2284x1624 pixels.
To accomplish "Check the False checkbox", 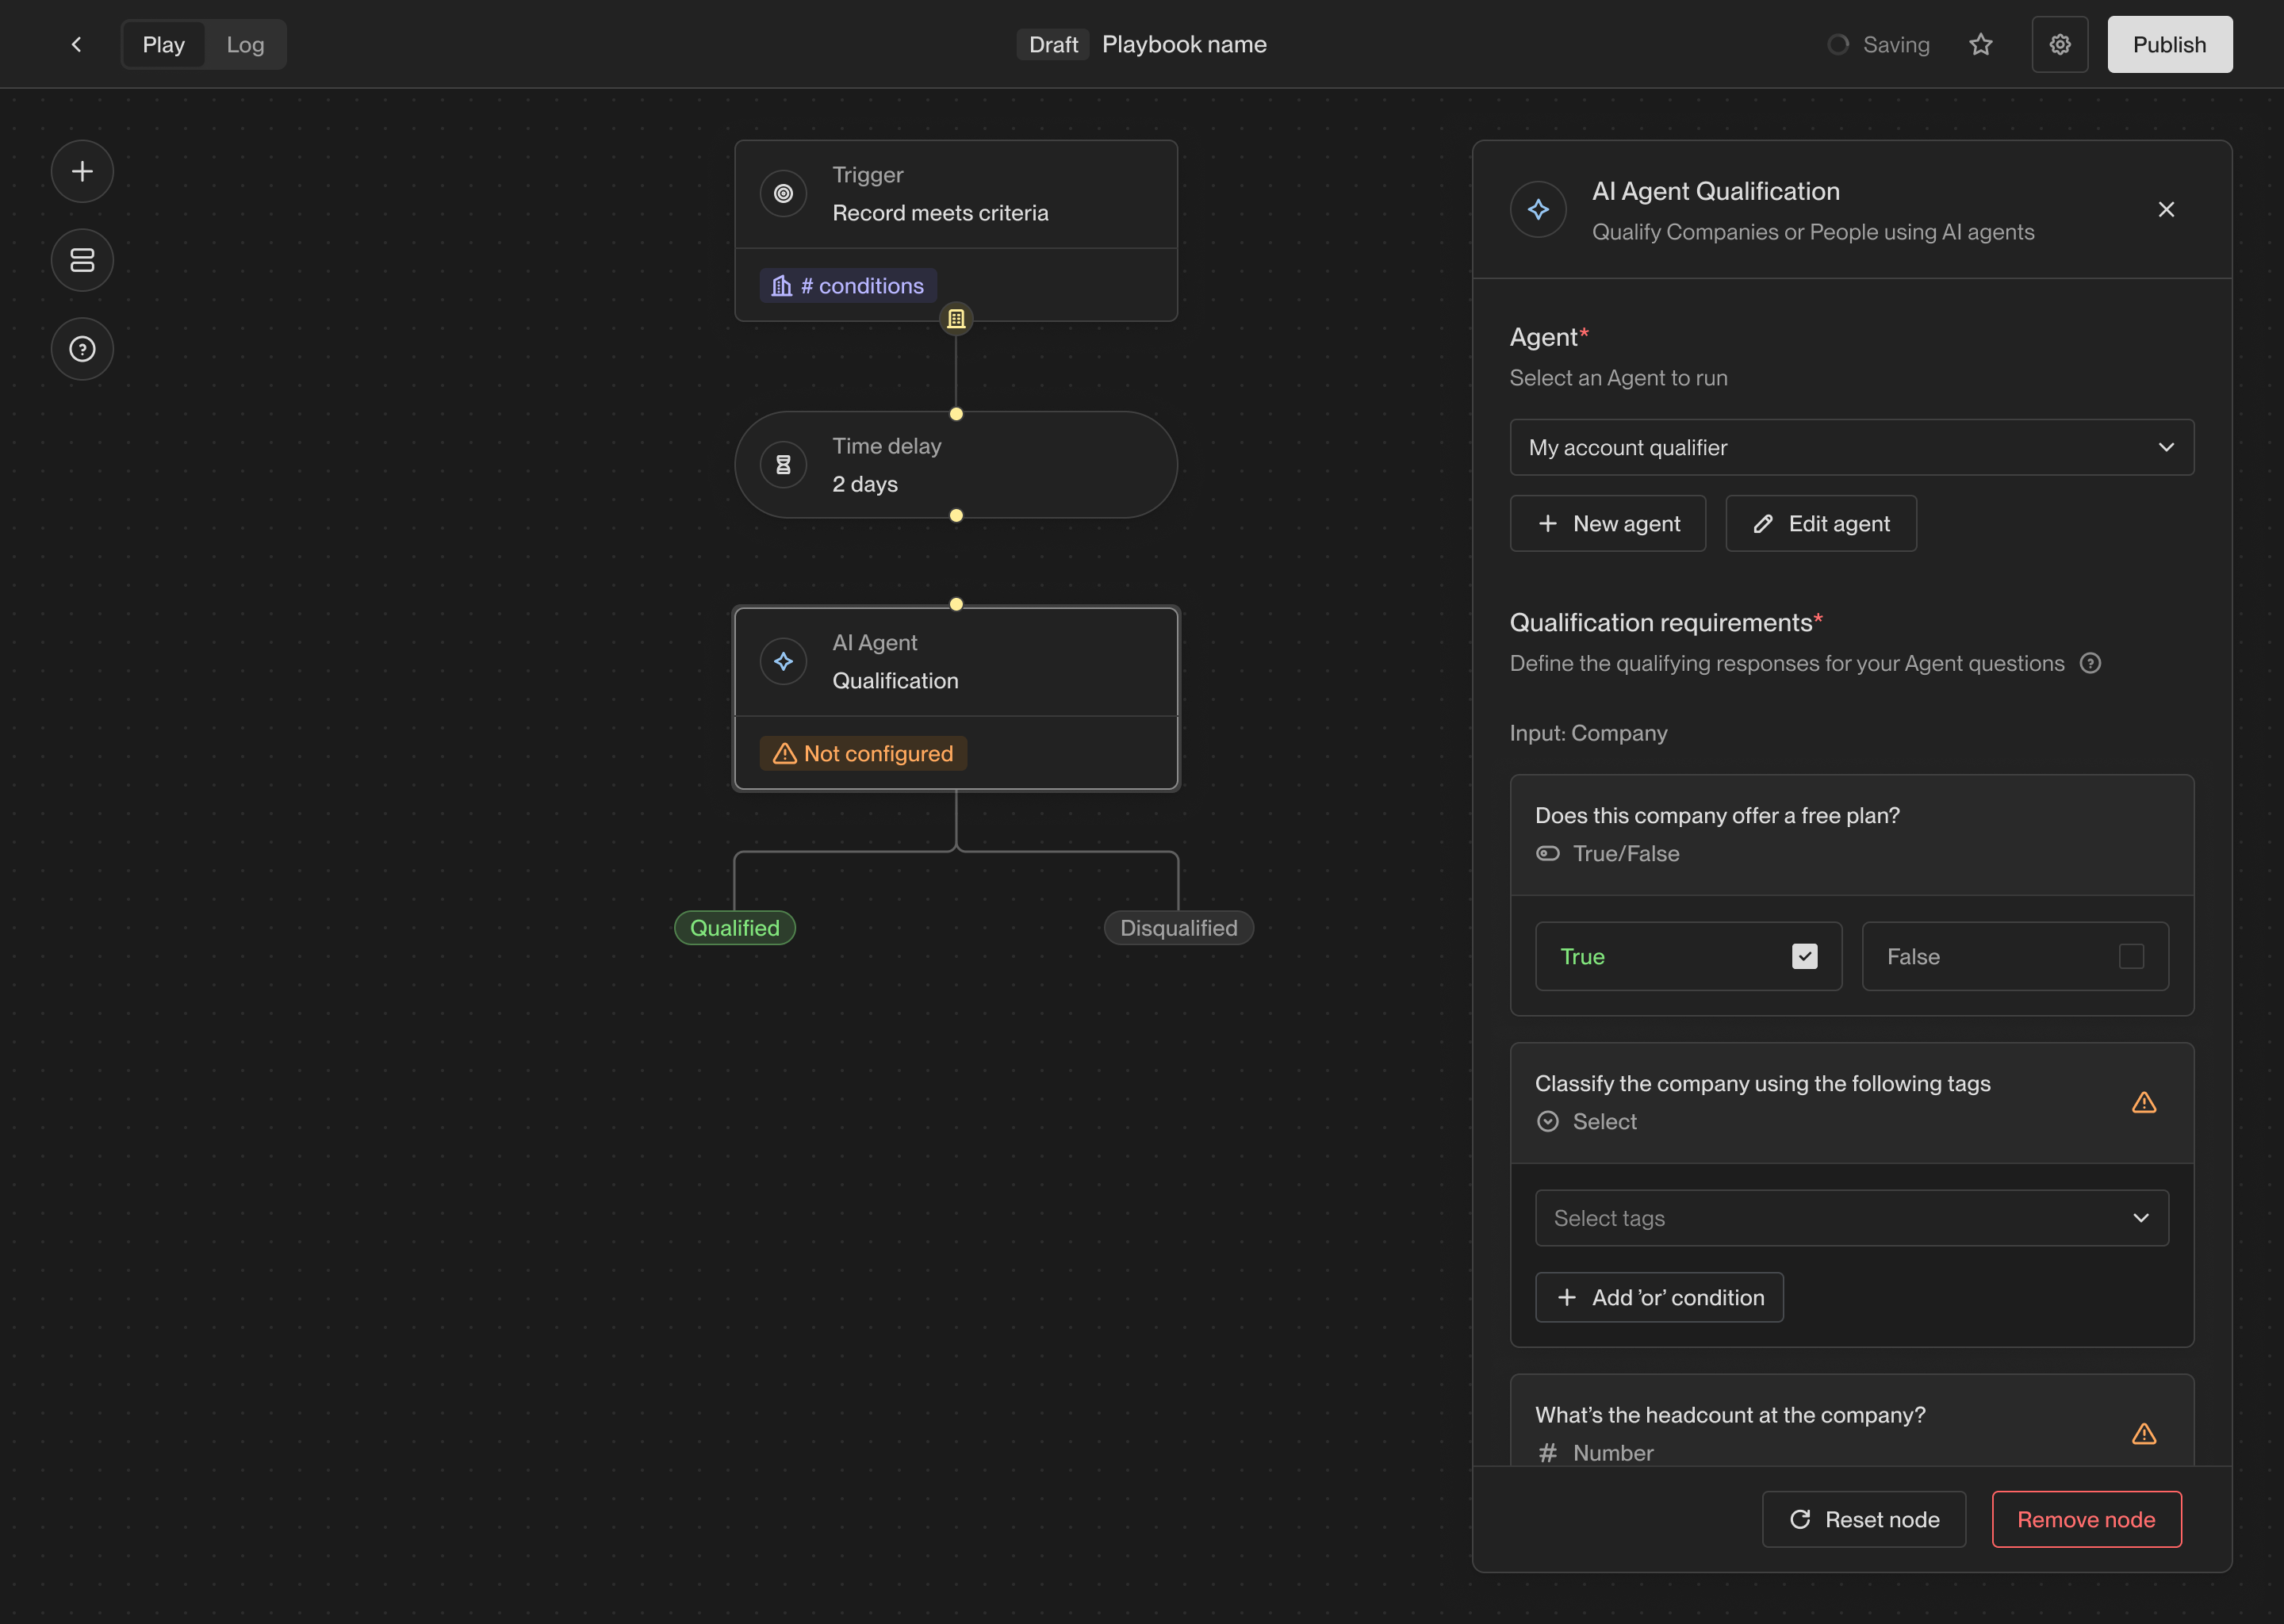I will click(x=2131, y=957).
